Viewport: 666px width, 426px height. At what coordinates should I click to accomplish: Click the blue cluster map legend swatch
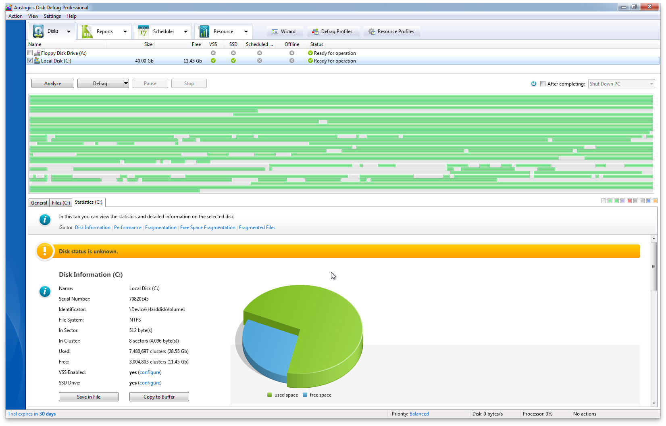point(649,201)
